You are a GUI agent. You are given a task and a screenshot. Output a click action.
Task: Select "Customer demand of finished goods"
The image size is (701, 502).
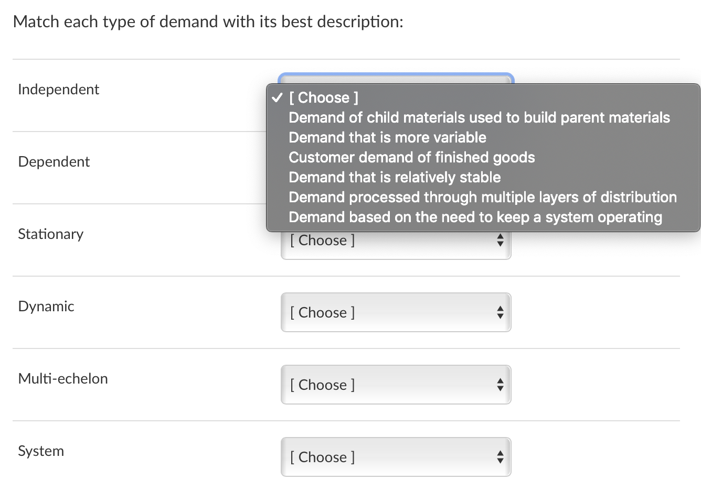click(411, 158)
